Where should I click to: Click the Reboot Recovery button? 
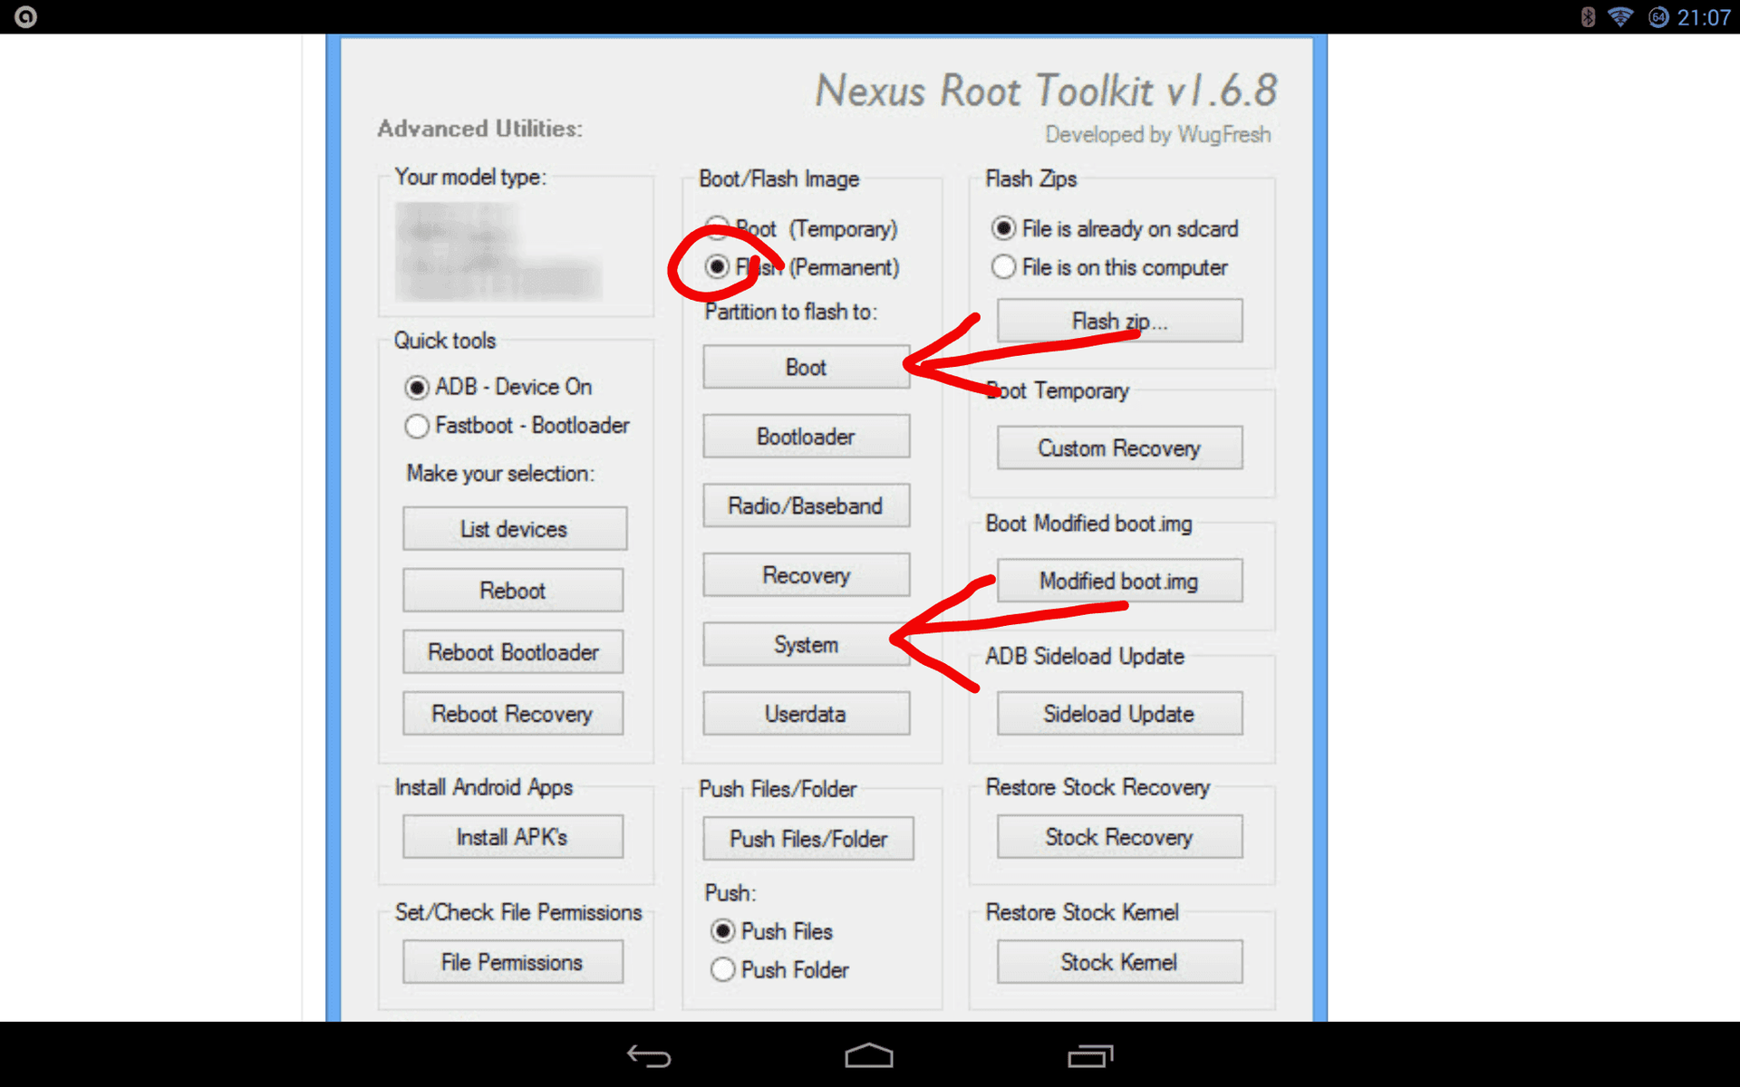point(513,714)
